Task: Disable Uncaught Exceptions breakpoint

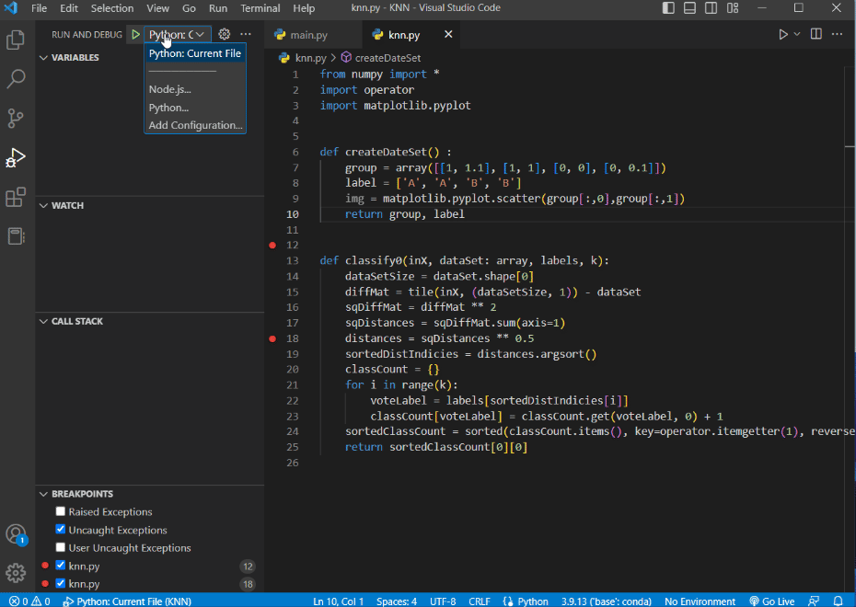Action: (x=60, y=529)
